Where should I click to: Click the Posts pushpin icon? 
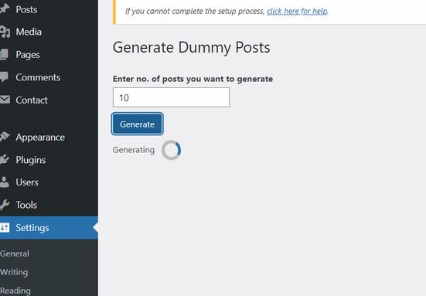click(5, 9)
